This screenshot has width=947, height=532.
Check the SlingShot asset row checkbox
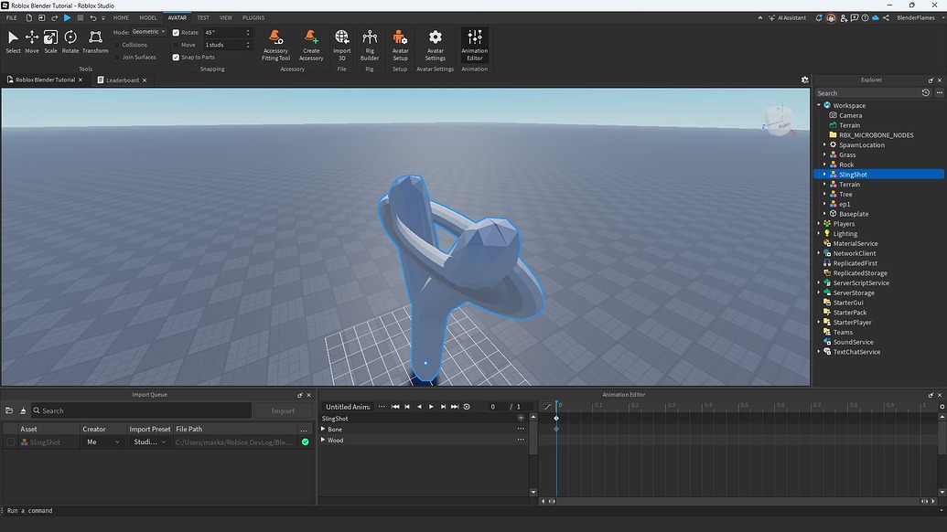coord(10,442)
